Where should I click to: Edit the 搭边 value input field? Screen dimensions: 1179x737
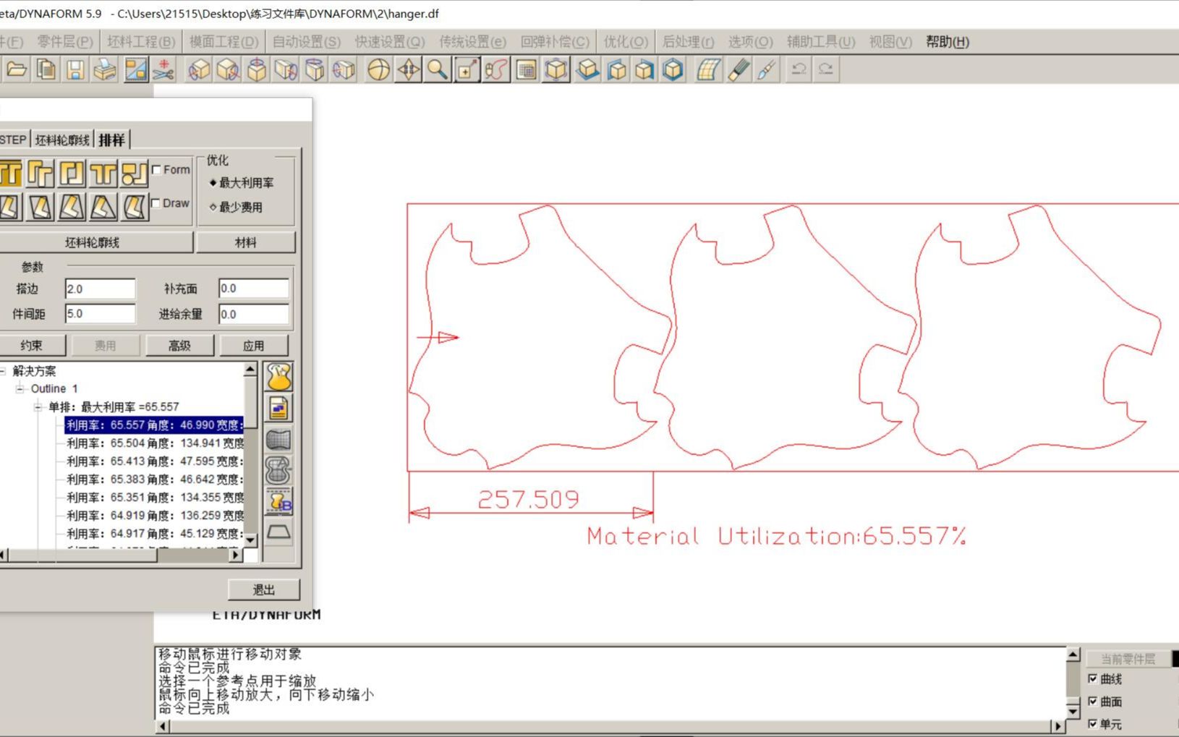(100, 289)
